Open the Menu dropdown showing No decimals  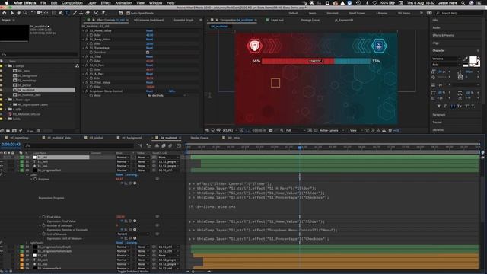[166, 95]
